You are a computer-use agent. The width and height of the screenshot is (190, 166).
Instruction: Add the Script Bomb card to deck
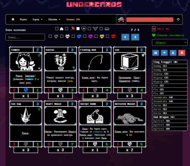(95, 124)
